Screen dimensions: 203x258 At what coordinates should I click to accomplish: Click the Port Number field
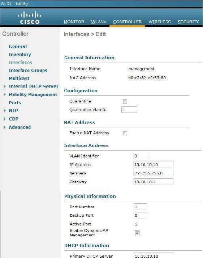(x=141, y=207)
